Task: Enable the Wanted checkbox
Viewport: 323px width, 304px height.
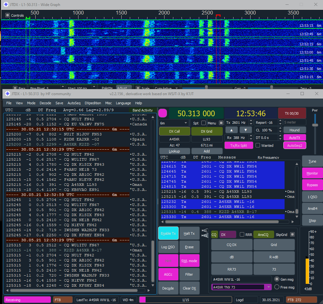Action: click(x=258, y=146)
